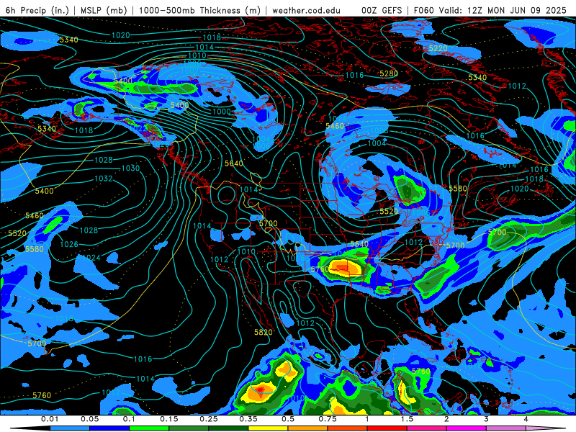
Task: Select the red 1–1.5 legend swatch
Action: pos(387,428)
